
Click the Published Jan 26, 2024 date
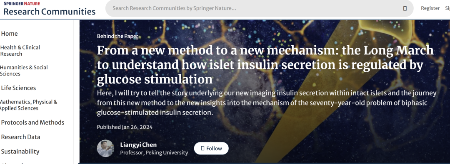point(125,127)
